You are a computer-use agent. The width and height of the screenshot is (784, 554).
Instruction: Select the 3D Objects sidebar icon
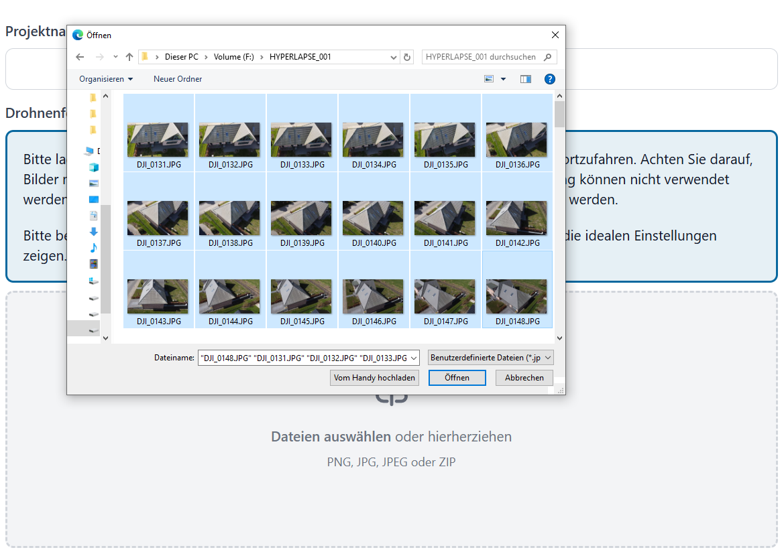pos(93,167)
